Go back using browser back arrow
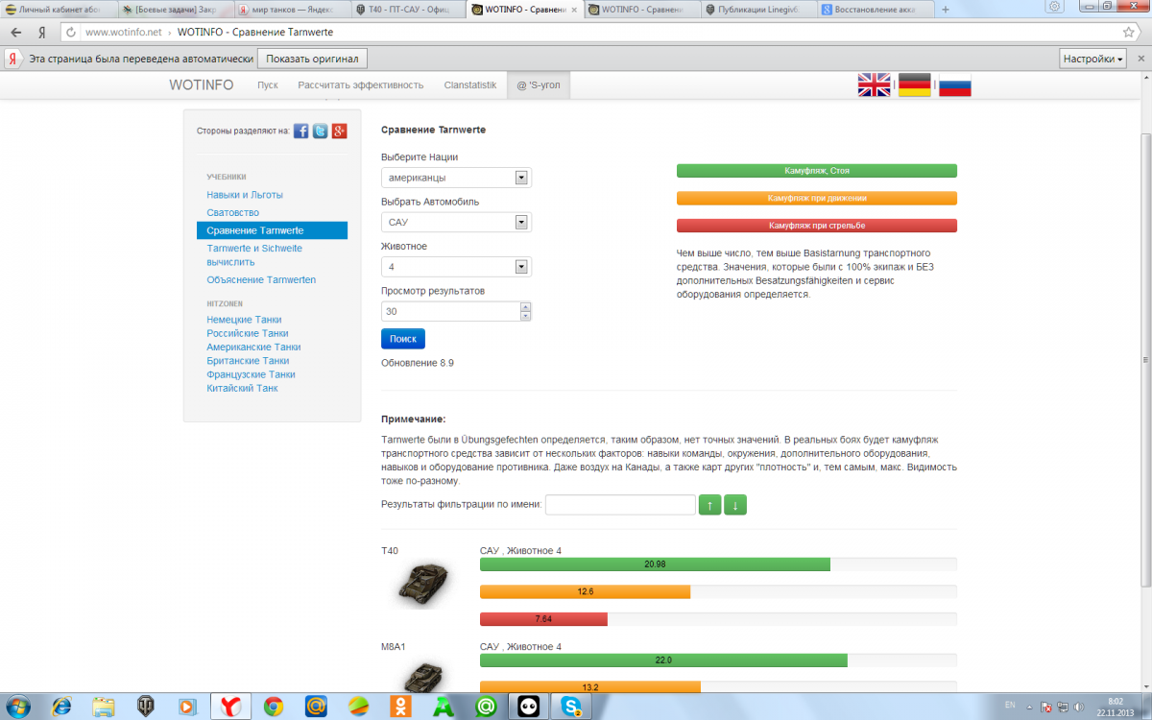The height and width of the screenshot is (720, 1152). click(x=16, y=32)
